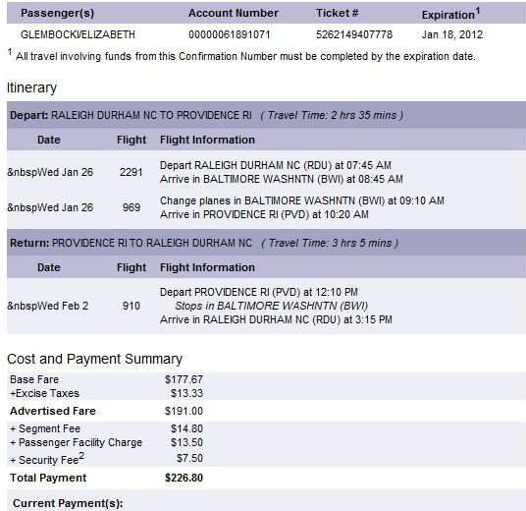
Task: Click the Segment Fee row
Action: point(106,428)
